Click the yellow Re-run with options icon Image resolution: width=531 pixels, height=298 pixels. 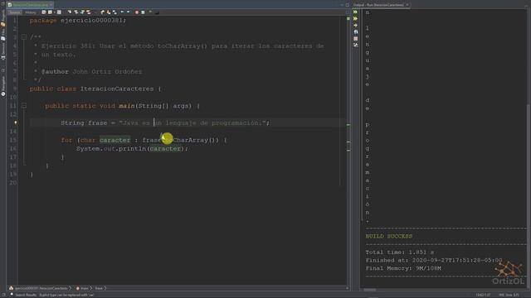click(355, 18)
